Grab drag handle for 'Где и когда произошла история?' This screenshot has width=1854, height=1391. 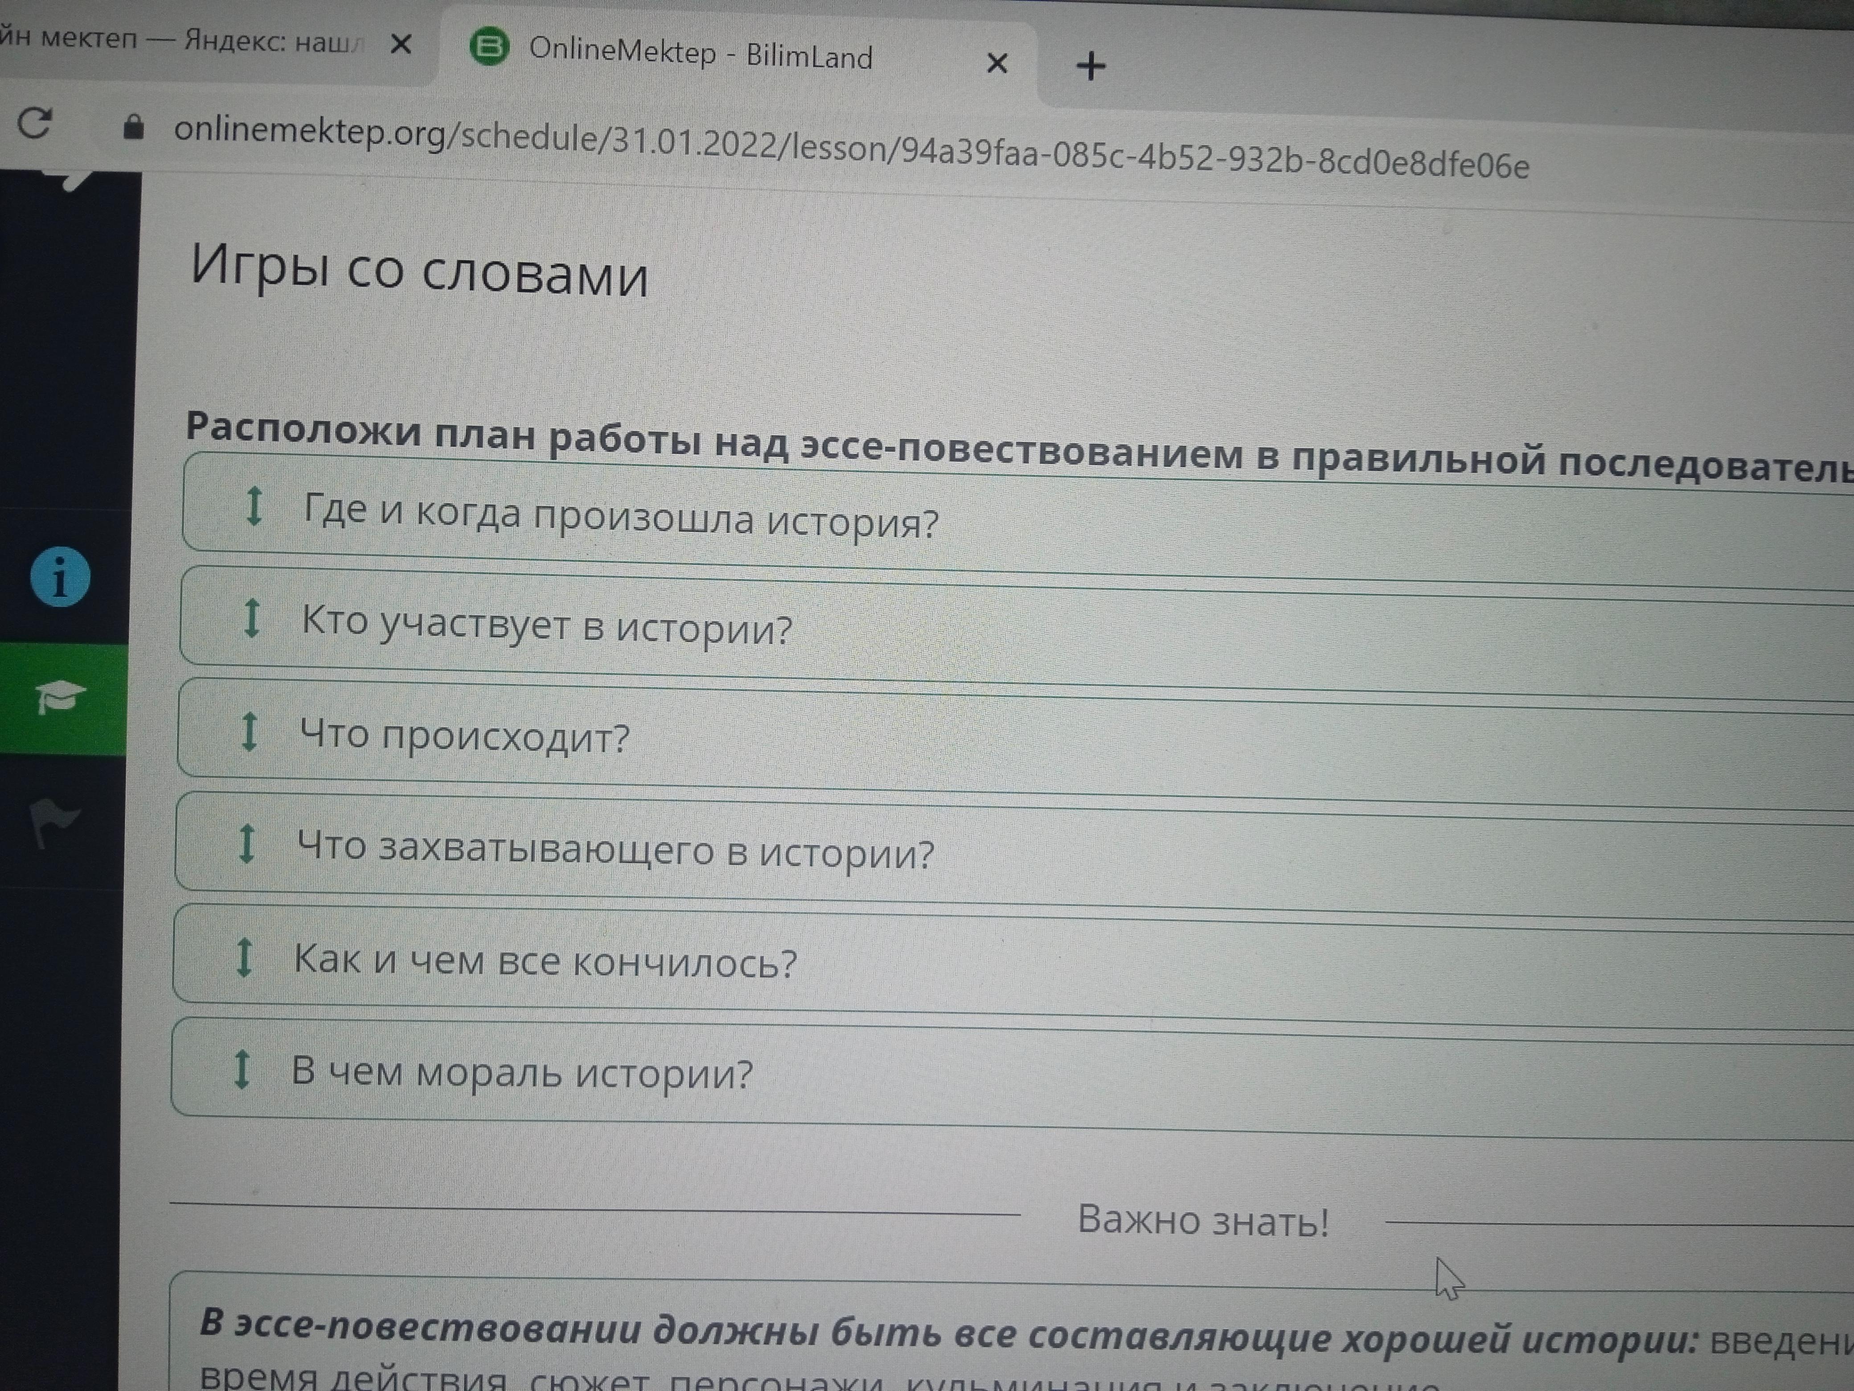pyautogui.click(x=253, y=506)
